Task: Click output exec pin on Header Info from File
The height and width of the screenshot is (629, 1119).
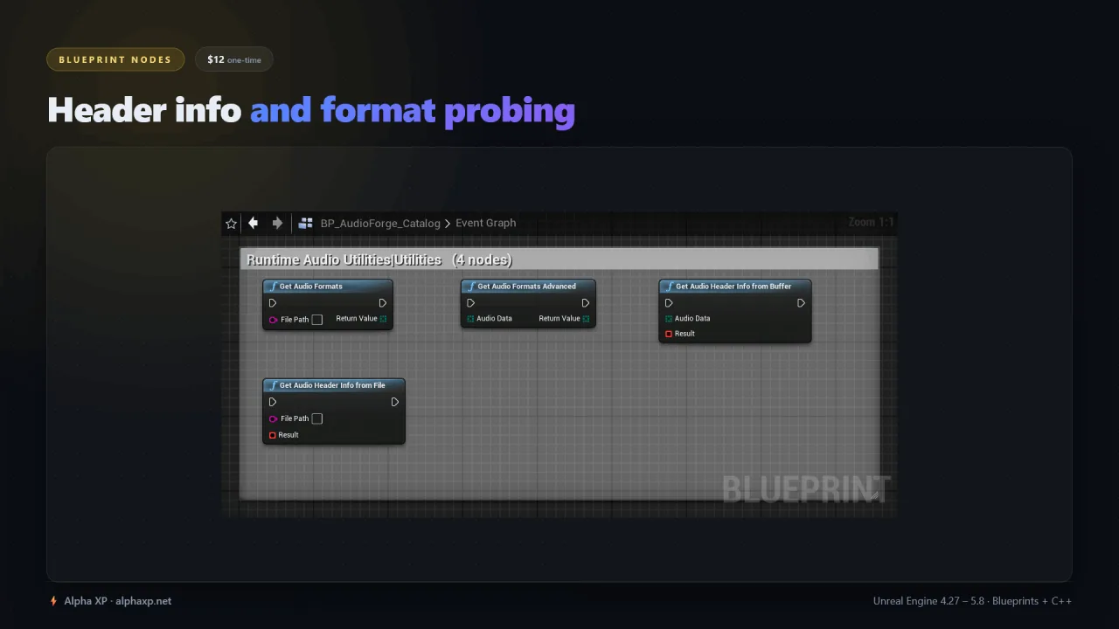Action: point(395,402)
